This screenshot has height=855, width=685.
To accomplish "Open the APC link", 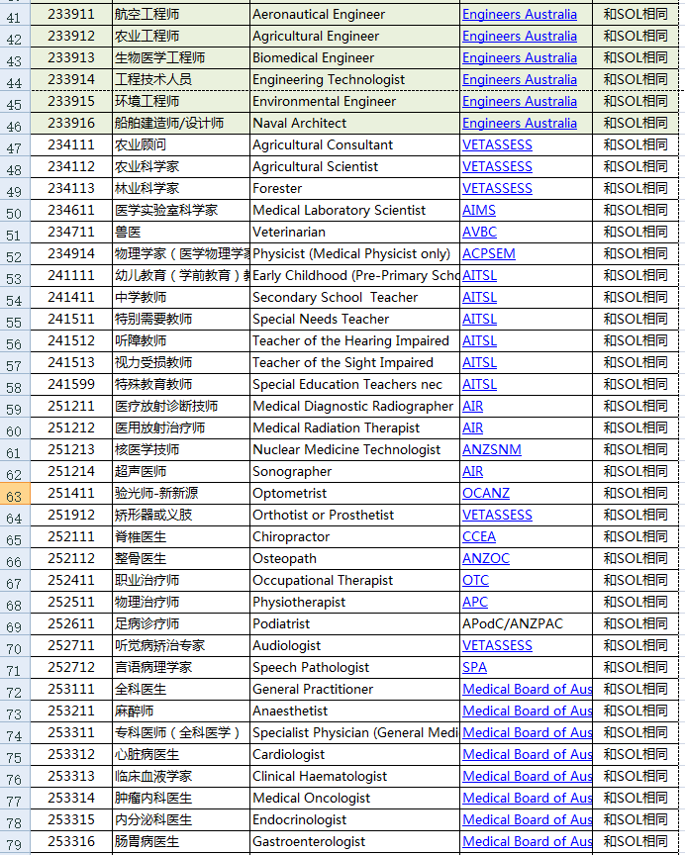I will [475, 603].
